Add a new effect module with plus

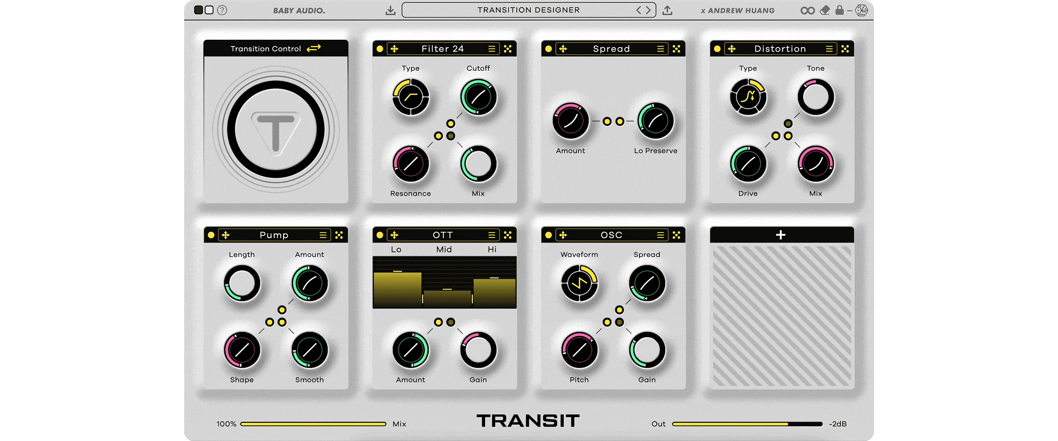[781, 235]
